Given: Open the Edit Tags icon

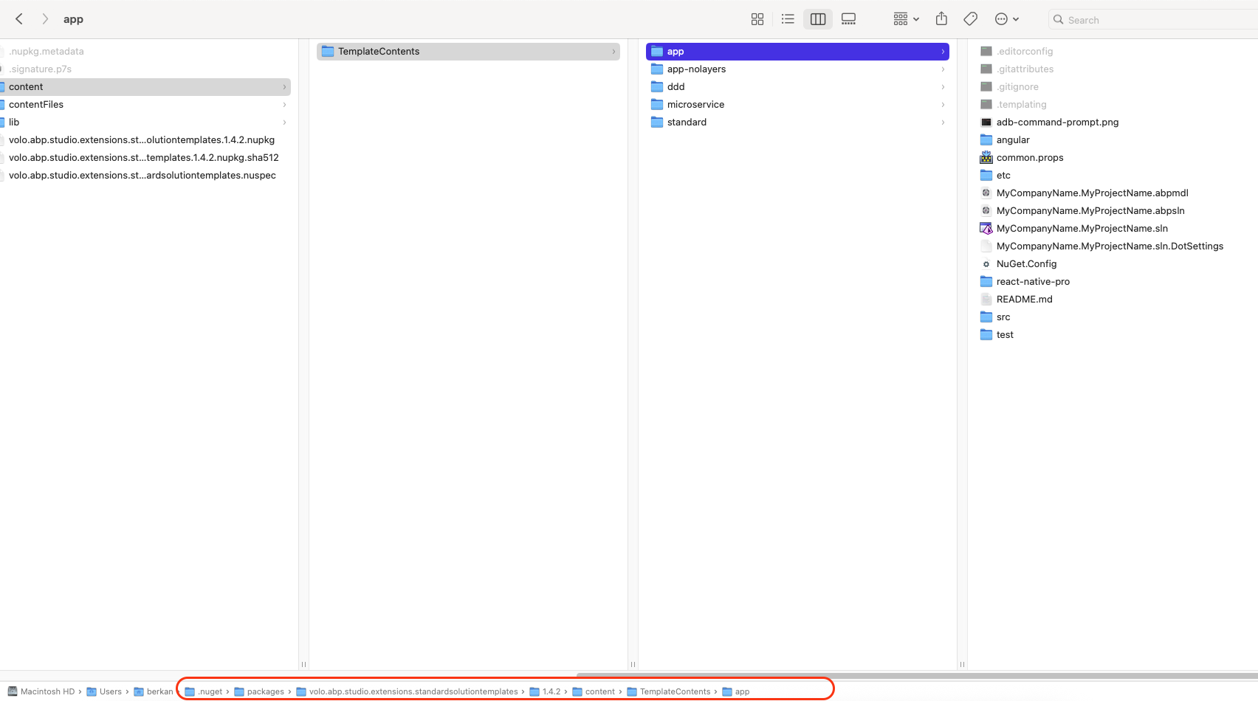Looking at the screenshot, I should [971, 19].
